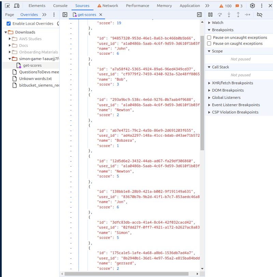
Task: Expand the Onboarding Materials folder
Action: [10, 52]
